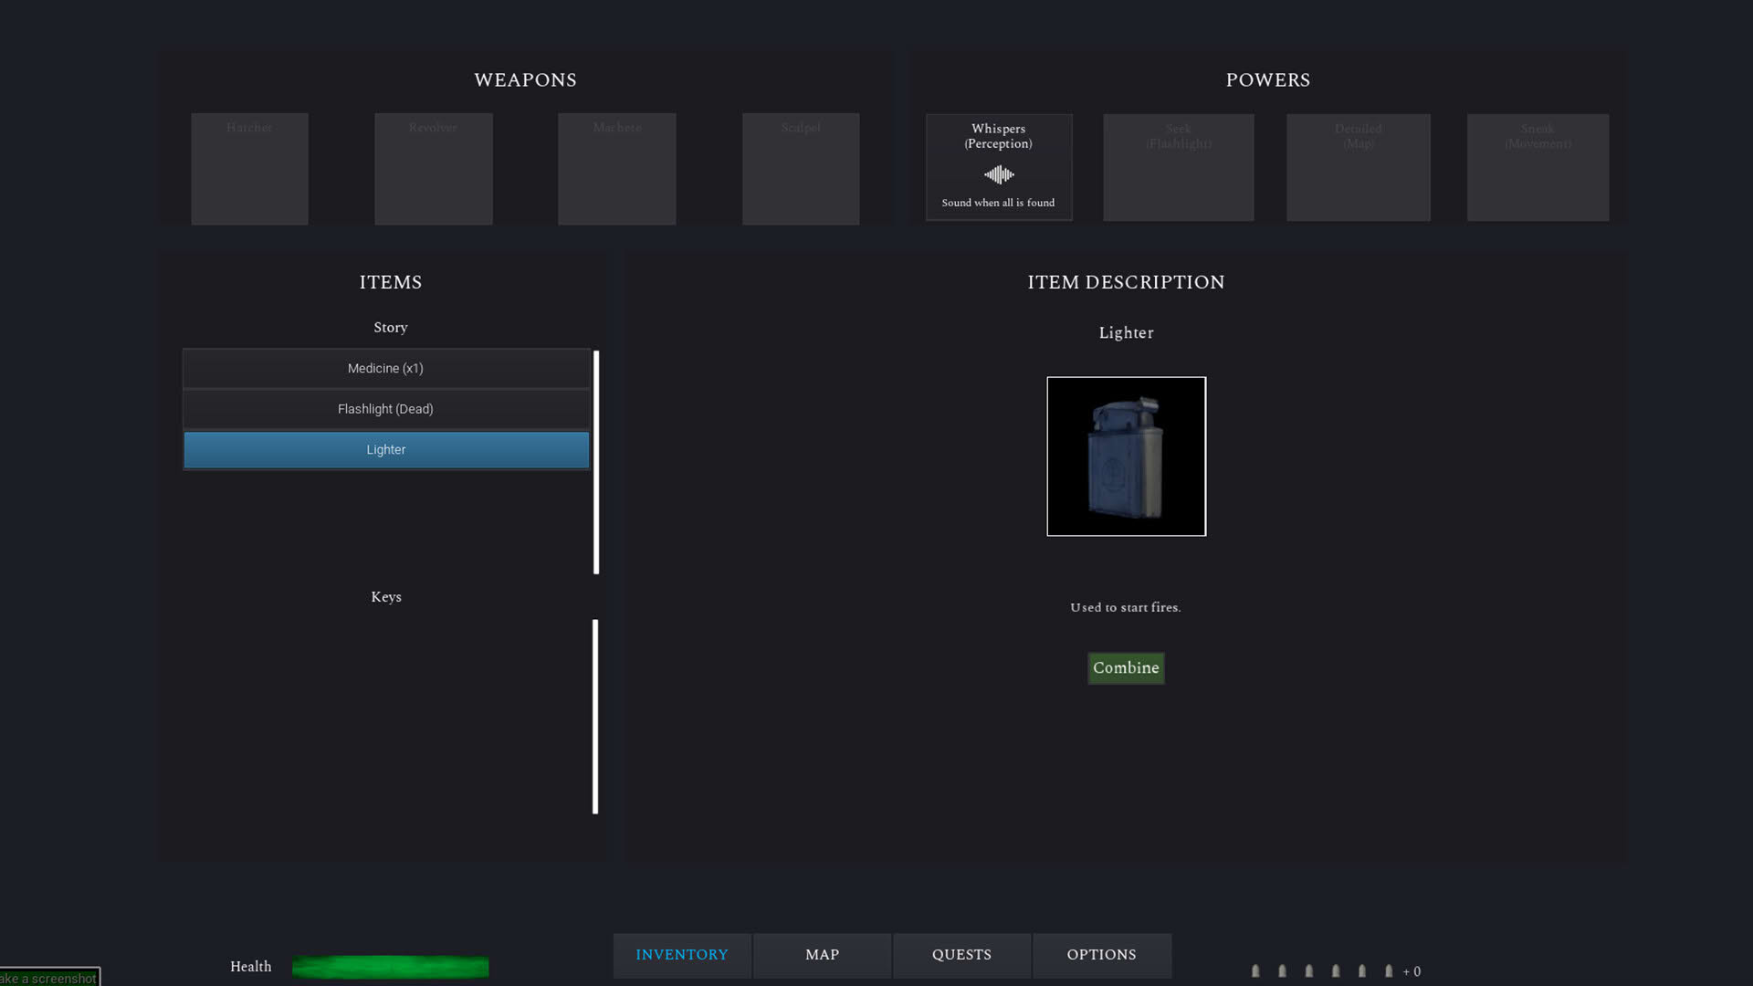Click the Health label

(x=251, y=967)
